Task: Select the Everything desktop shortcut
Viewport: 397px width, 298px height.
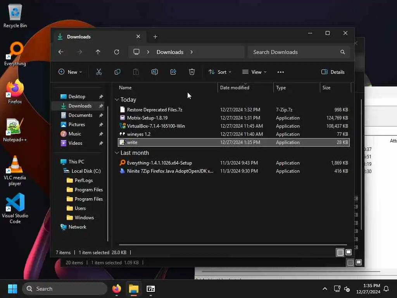Action: point(15,54)
